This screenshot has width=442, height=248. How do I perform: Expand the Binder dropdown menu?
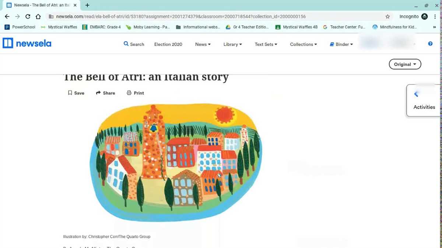click(x=341, y=44)
